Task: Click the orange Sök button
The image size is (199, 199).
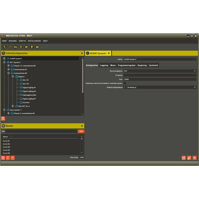Action: pos(81,131)
